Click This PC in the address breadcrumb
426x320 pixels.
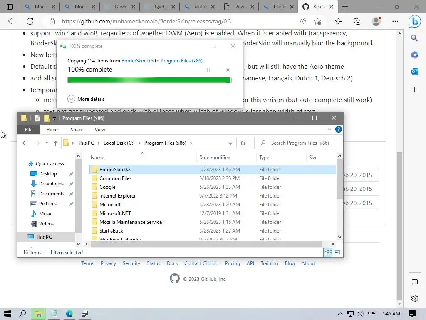pyautogui.click(x=86, y=143)
